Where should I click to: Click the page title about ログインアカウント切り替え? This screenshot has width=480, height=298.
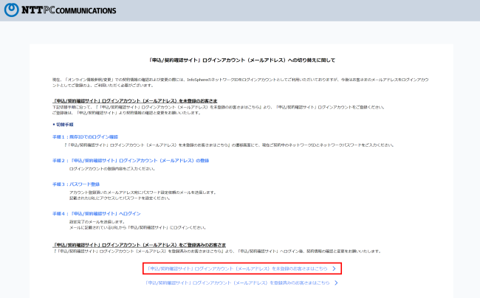click(x=241, y=60)
